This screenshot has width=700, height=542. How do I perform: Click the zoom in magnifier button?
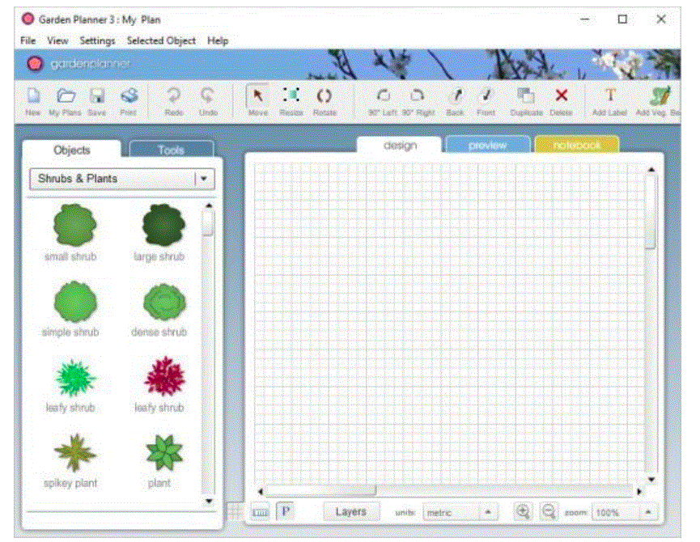pyautogui.click(x=523, y=511)
